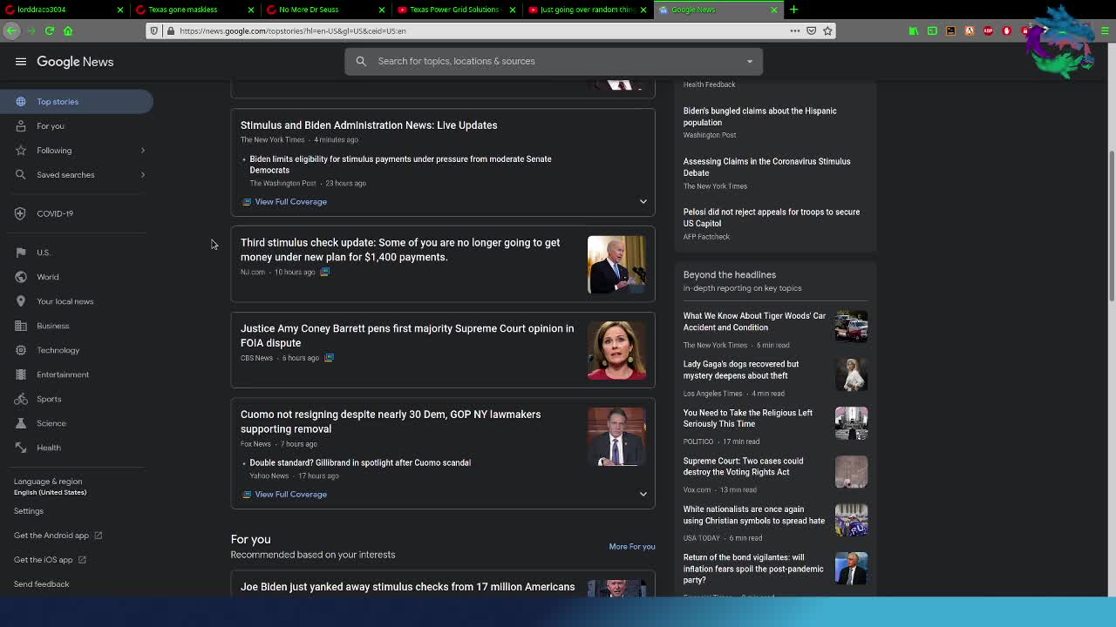Go to the browser home page icon
1116x627 pixels.
[x=68, y=30]
